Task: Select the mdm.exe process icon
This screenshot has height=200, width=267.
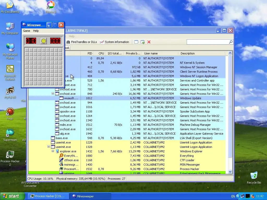Action: 57,125
